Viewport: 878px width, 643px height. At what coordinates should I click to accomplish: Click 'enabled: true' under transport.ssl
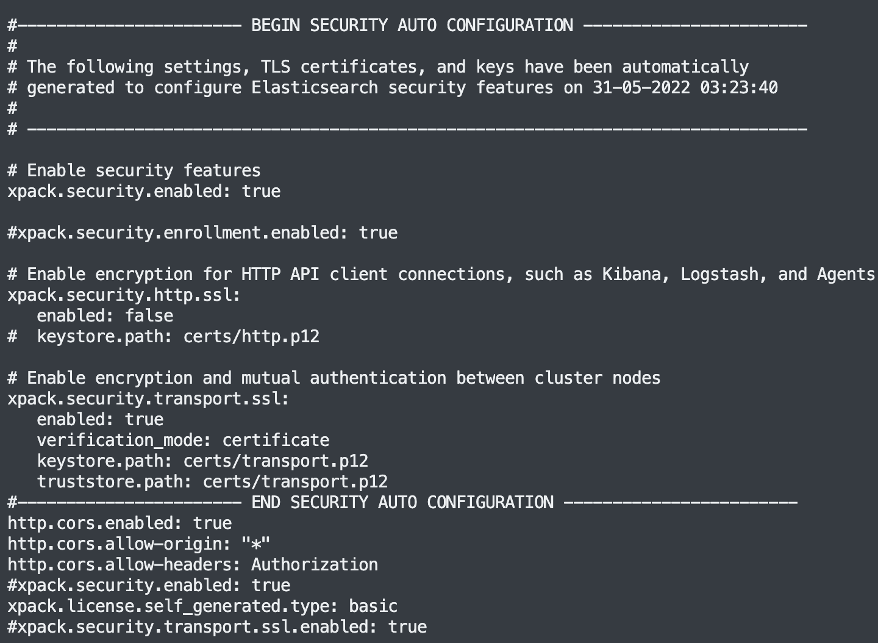[x=100, y=420]
